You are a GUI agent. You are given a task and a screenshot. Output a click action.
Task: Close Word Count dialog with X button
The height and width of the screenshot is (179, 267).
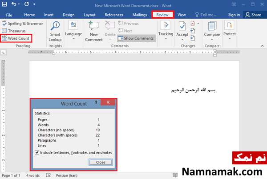point(108,102)
